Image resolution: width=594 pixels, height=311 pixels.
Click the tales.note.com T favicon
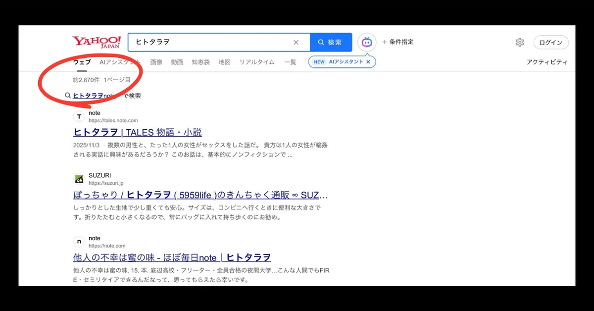[x=79, y=116]
